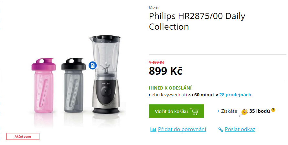Open the yellow question mark help icon
Viewport: 288px width, 145px height.
273,110
